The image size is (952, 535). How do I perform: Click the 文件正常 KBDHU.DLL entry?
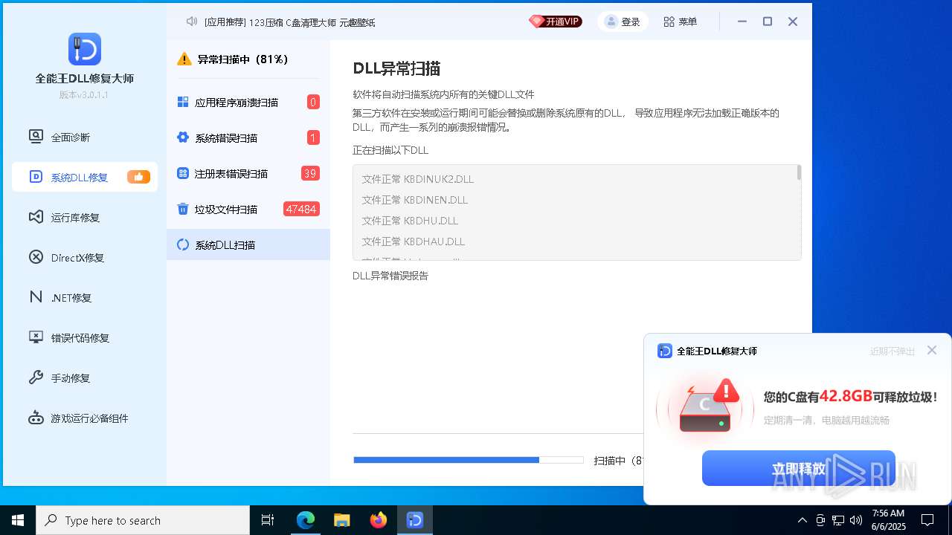click(410, 221)
